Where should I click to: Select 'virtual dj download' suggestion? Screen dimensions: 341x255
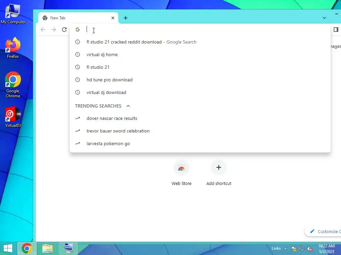click(x=200, y=92)
